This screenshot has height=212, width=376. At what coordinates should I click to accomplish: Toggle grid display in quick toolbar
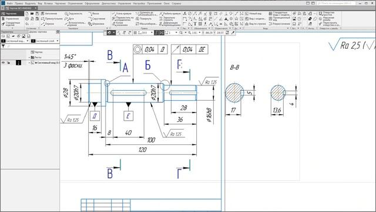click(x=135, y=33)
